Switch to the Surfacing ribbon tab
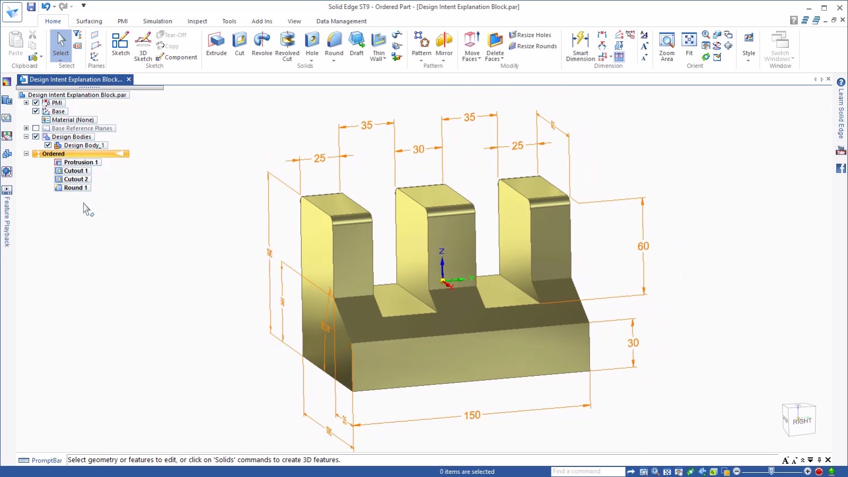 coord(89,21)
